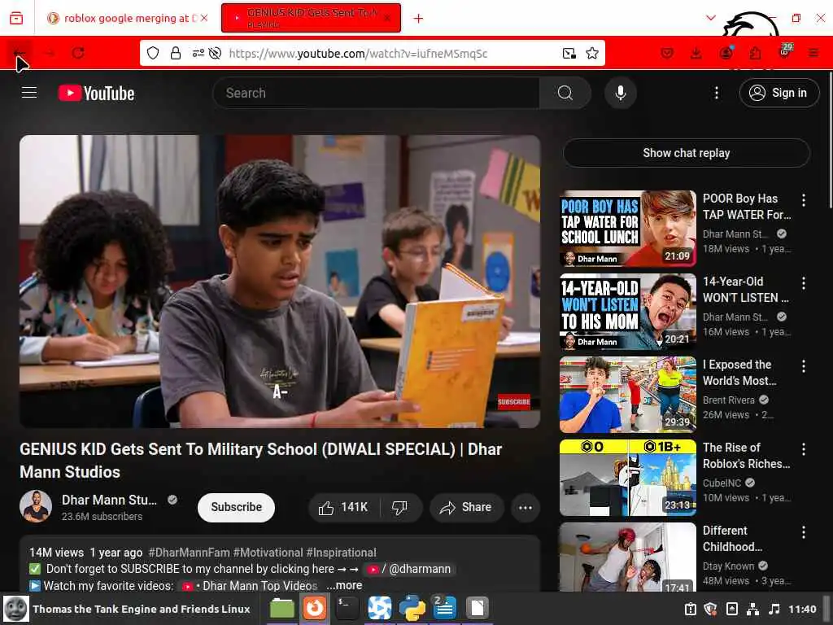Viewport: 833px width, 625px height.
Task: Click the #DharMannFam hashtag
Action: (189, 553)
